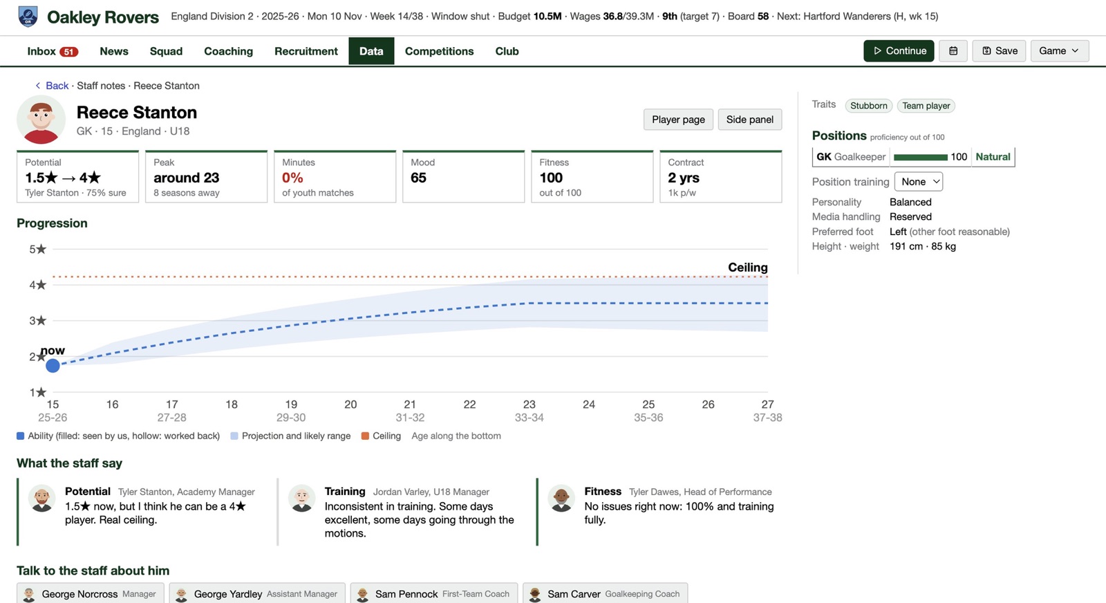Save the game with Save button

(999, 50)
